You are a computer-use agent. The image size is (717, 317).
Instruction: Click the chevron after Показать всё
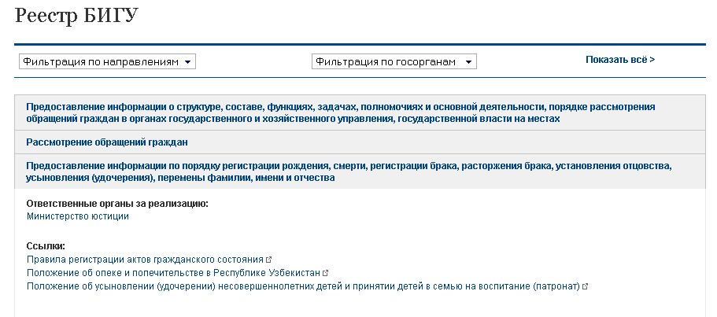(652, 60)
